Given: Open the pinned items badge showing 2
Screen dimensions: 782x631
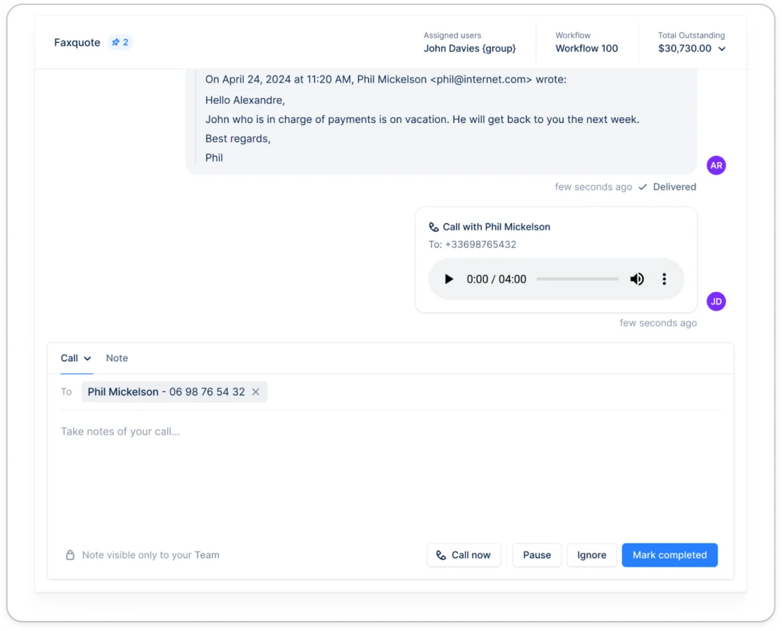Looking at the screenshot, I should click(120, 43).
